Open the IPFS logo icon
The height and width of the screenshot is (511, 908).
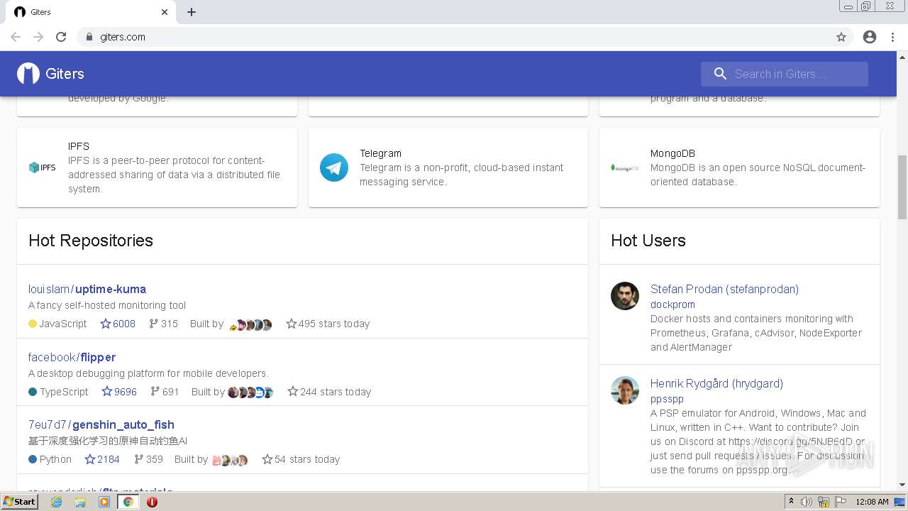(43, 167)
